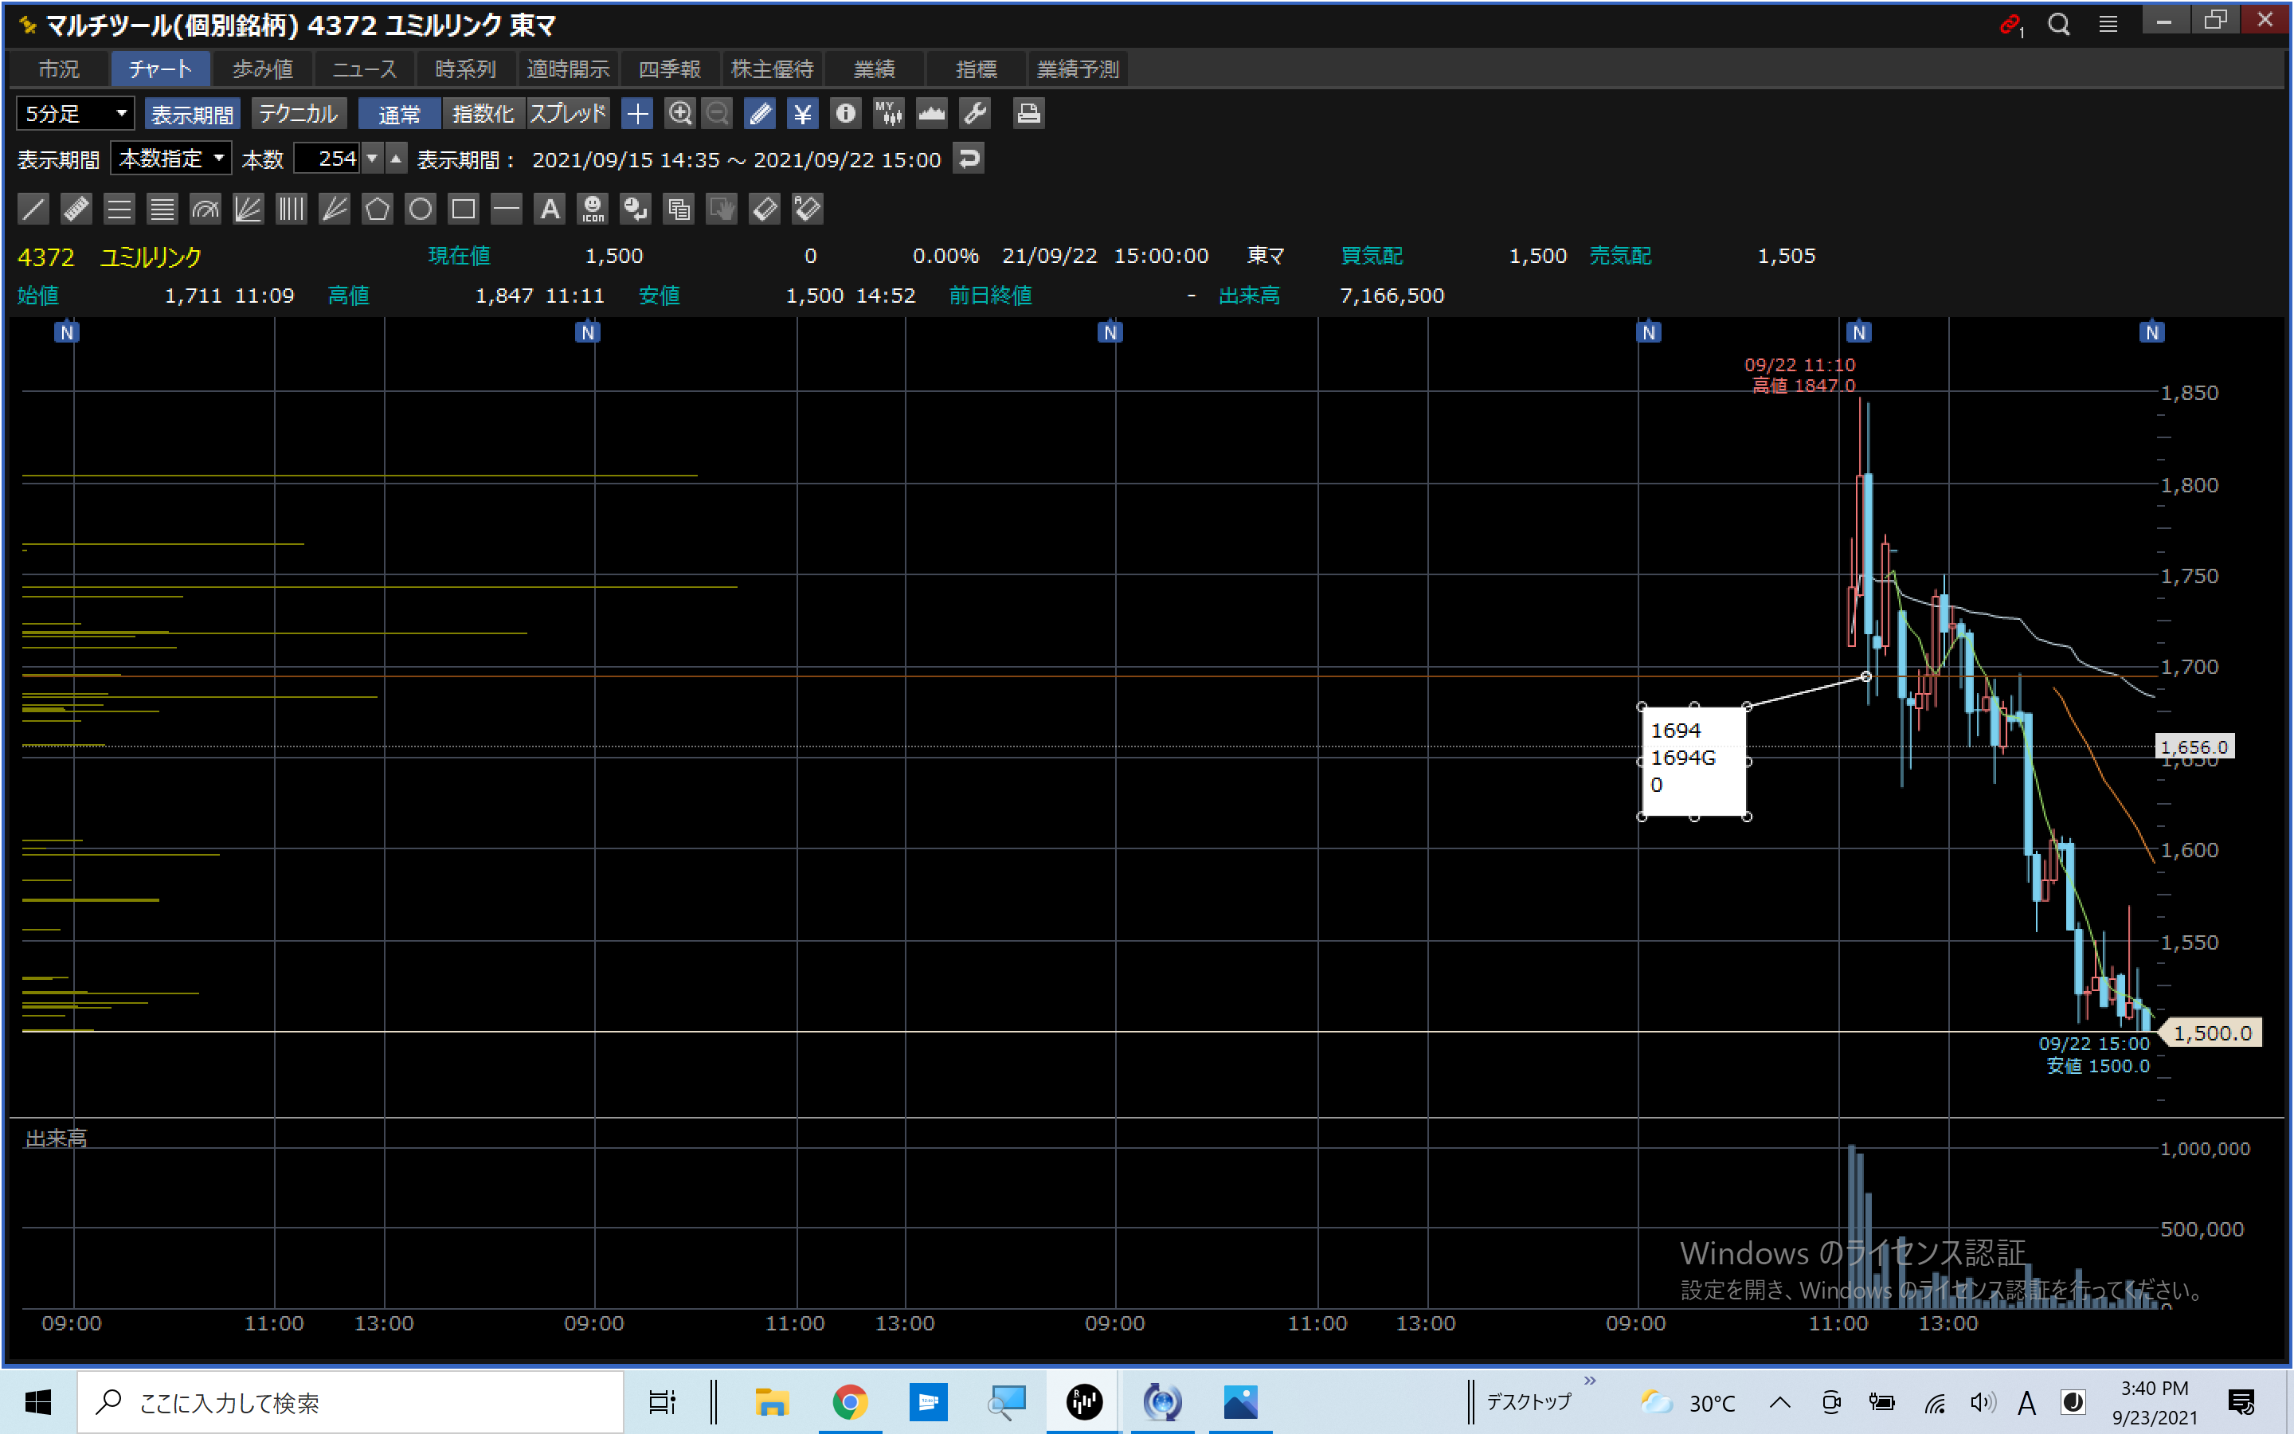Switch chart mode to 指数化

(x=483, y=114)
